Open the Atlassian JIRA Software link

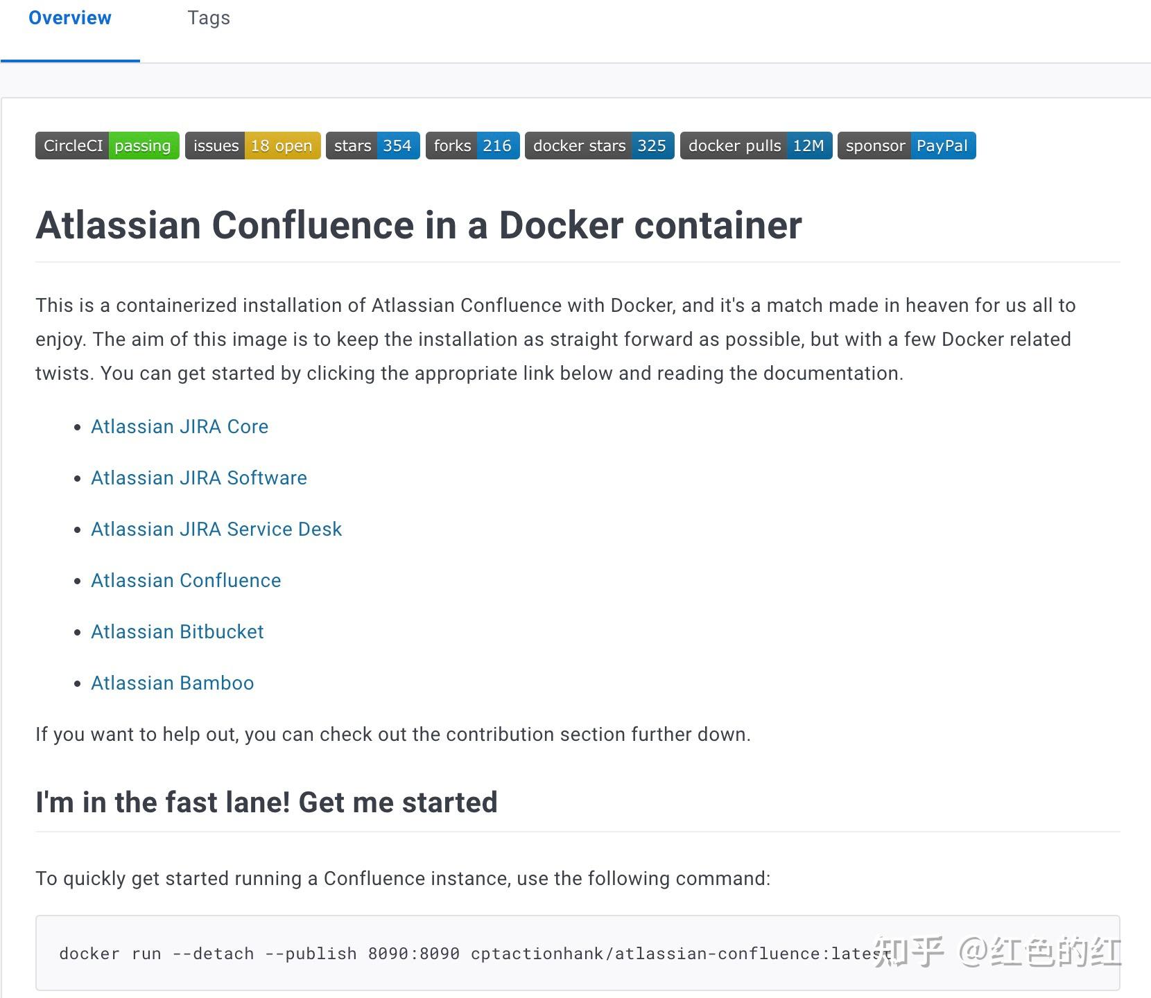[199, 478]
